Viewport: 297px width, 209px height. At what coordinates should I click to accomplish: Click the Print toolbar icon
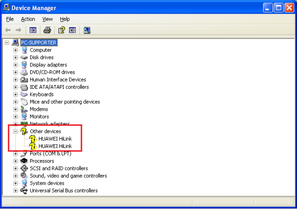click(47, 30)
